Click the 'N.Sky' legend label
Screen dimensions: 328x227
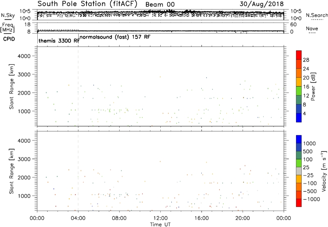[8, 15]
